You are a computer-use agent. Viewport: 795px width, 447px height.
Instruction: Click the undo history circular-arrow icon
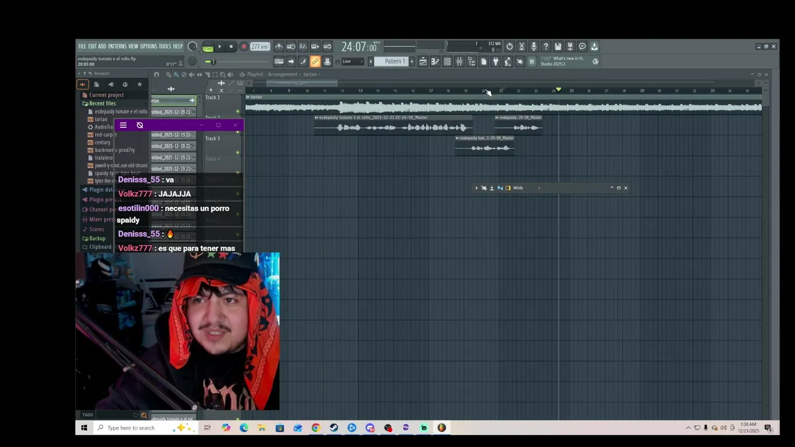509,47
